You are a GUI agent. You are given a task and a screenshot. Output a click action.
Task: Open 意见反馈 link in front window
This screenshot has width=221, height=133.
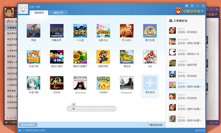pos(200,130)
